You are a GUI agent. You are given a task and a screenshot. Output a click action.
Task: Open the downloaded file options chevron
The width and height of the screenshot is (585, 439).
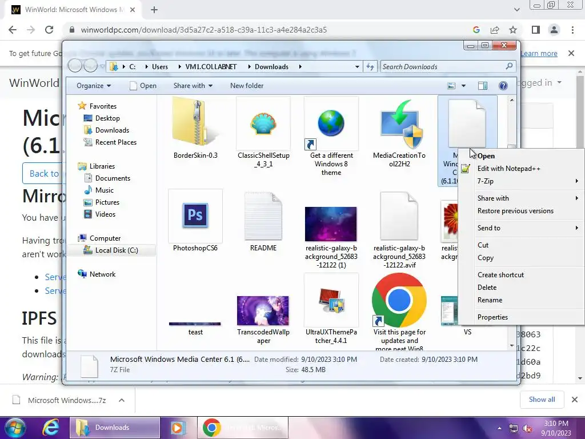point(122,400)
